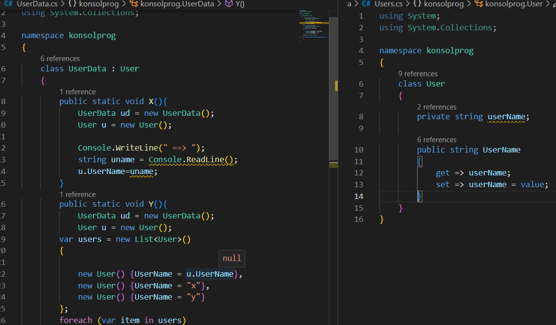Click the 'foreach' keyword

point(75,320)
